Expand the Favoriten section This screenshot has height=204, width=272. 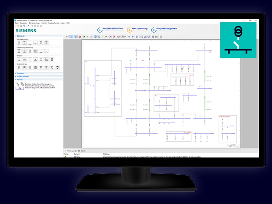tap(19, 73)
